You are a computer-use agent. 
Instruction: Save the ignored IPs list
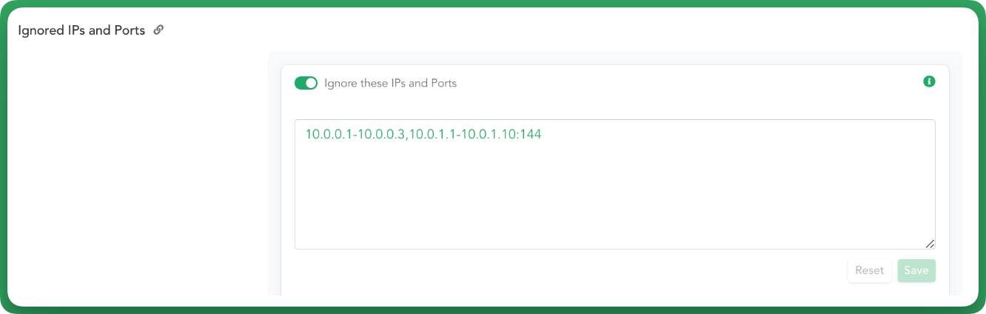[x=916, y=270]
